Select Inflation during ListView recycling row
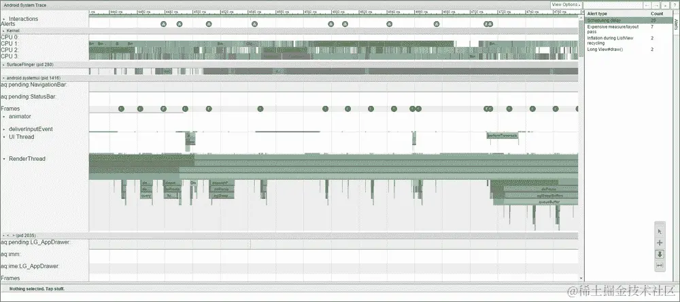680x302 pixels. coord(628,41)
